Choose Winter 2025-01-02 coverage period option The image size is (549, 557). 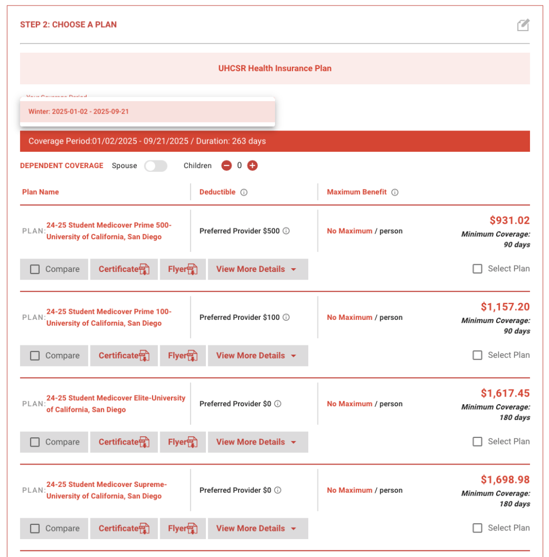point(148,112)
